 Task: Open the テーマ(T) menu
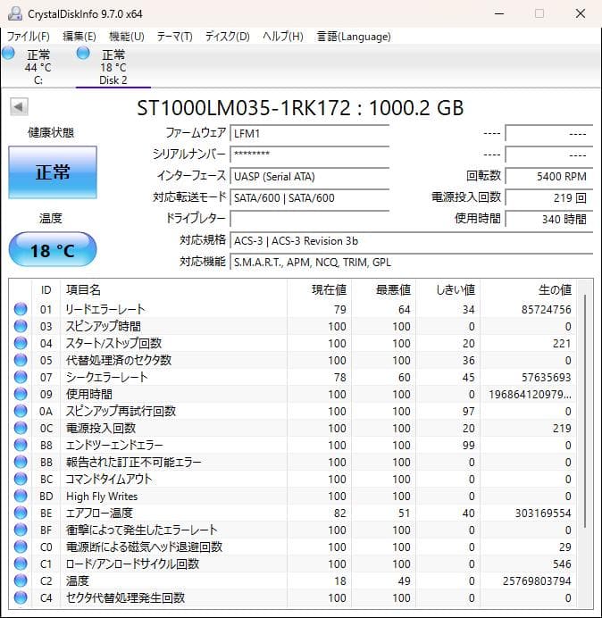pyautogui.click(x=174, y=37)
